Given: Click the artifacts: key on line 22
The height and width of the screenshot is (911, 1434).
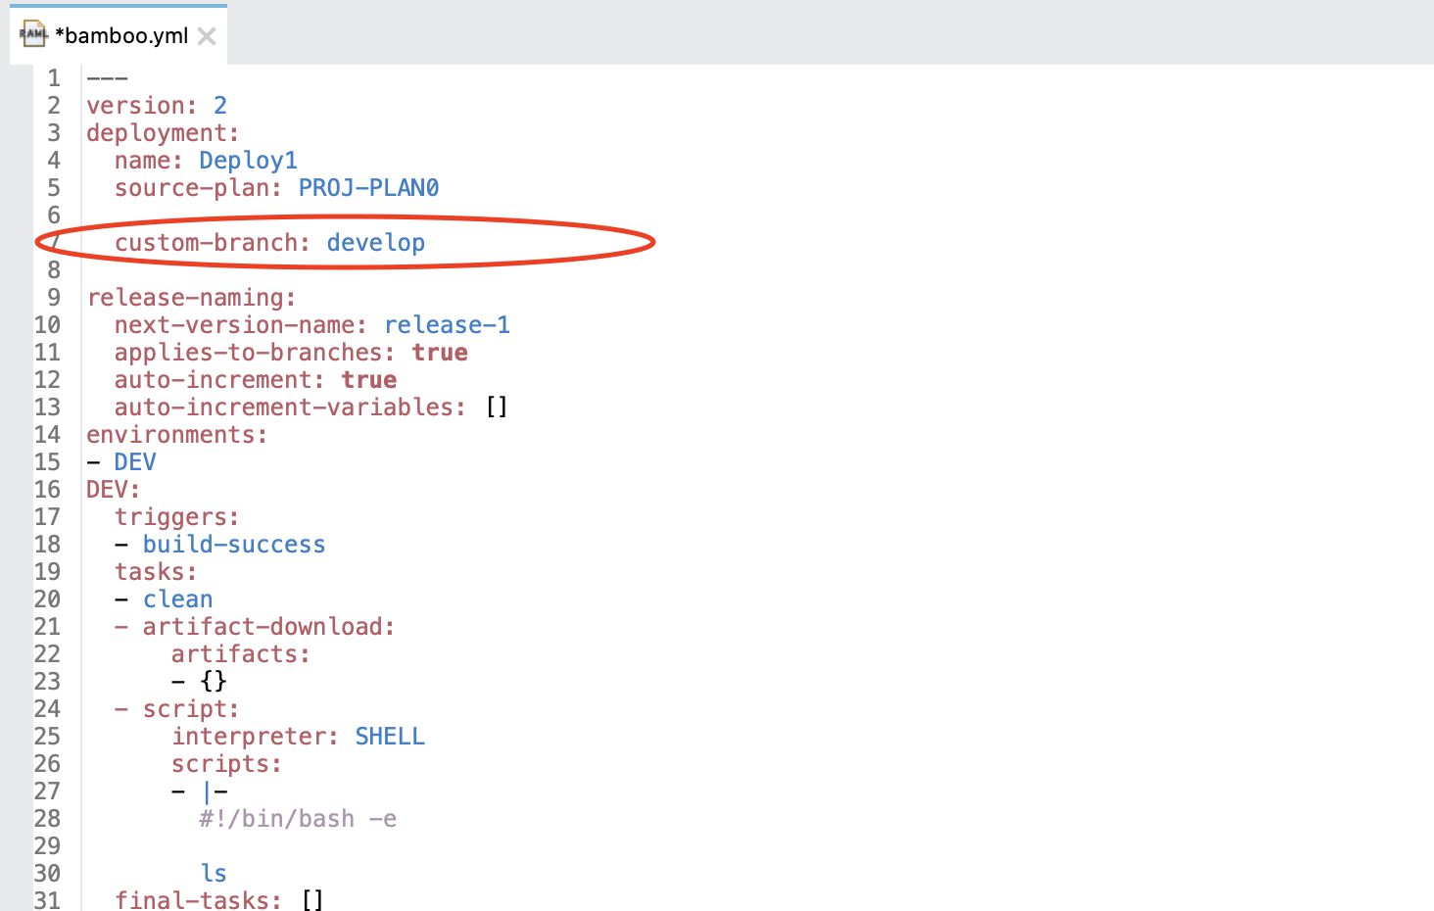Looking at the screenshot, I should click(x=241, y=654).
